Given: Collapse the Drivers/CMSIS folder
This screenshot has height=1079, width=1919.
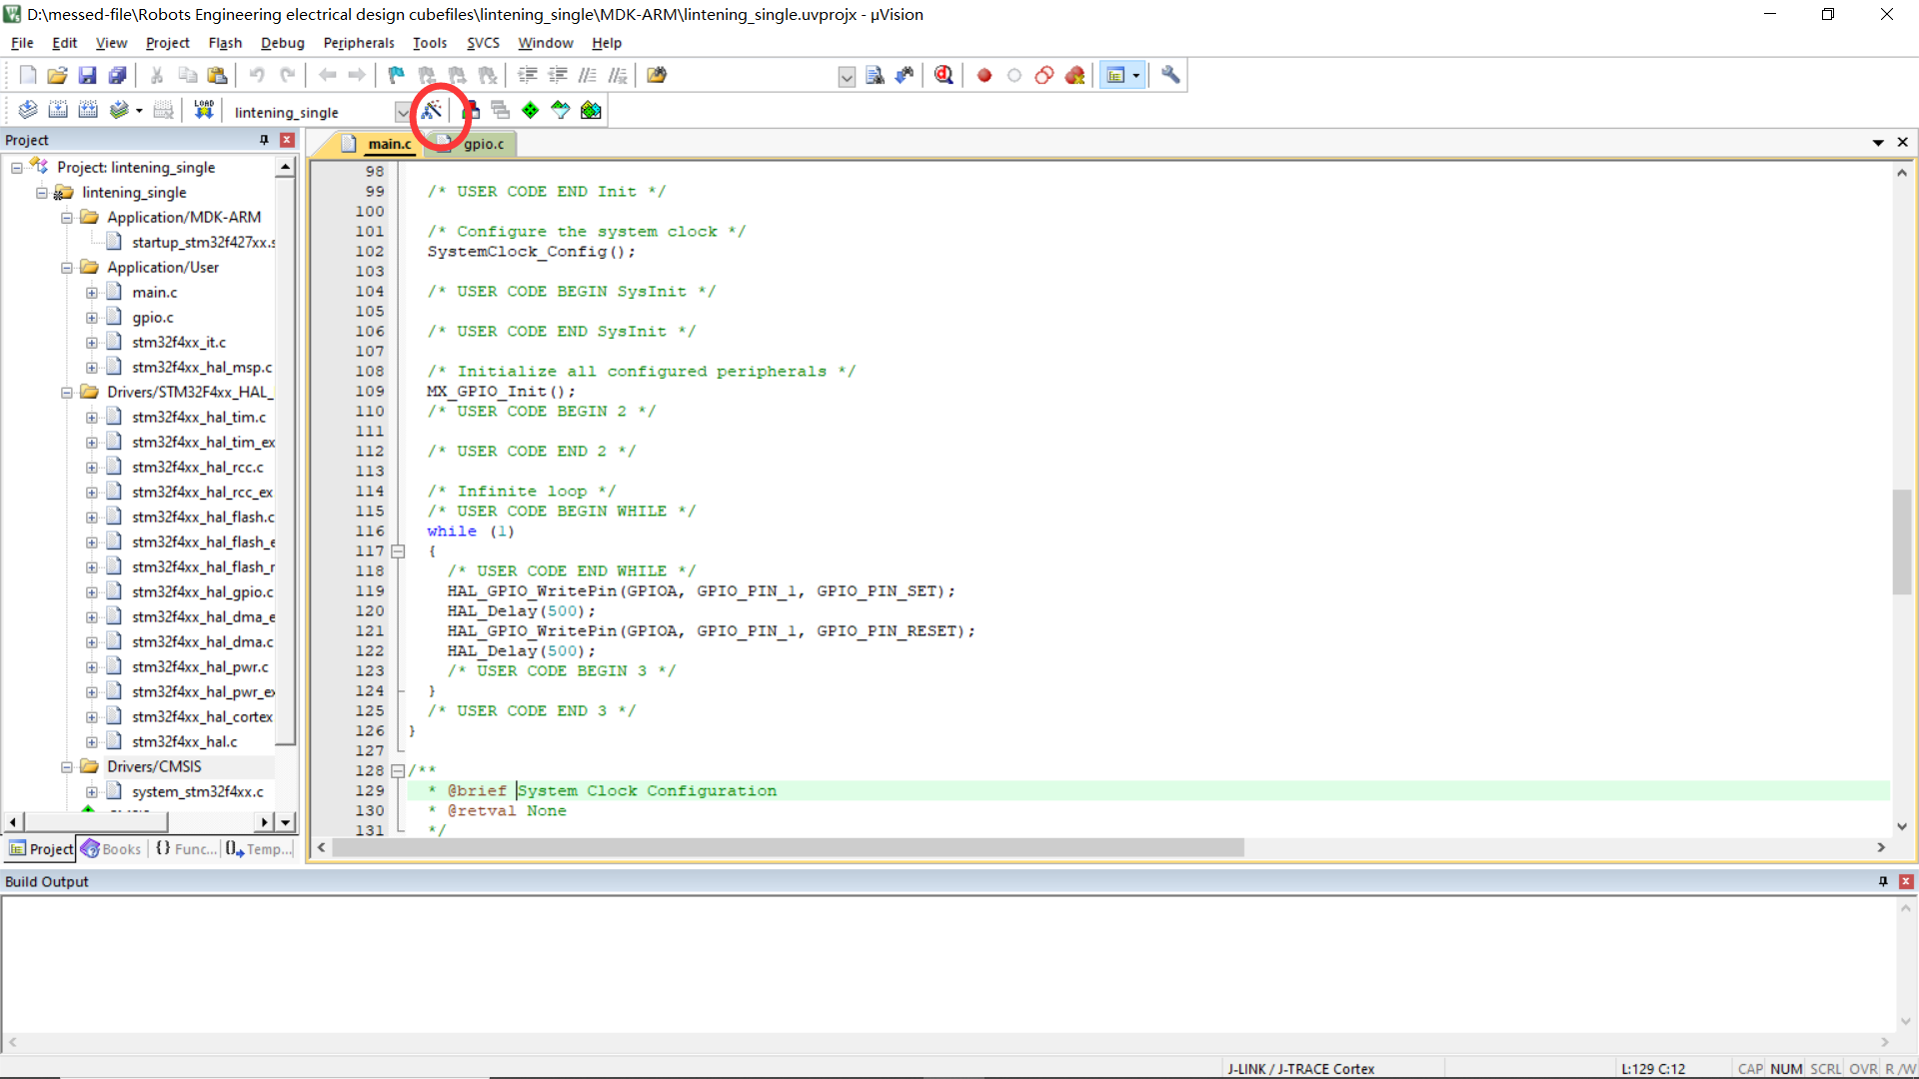Looking at the screenshot, I should point(67,767).
